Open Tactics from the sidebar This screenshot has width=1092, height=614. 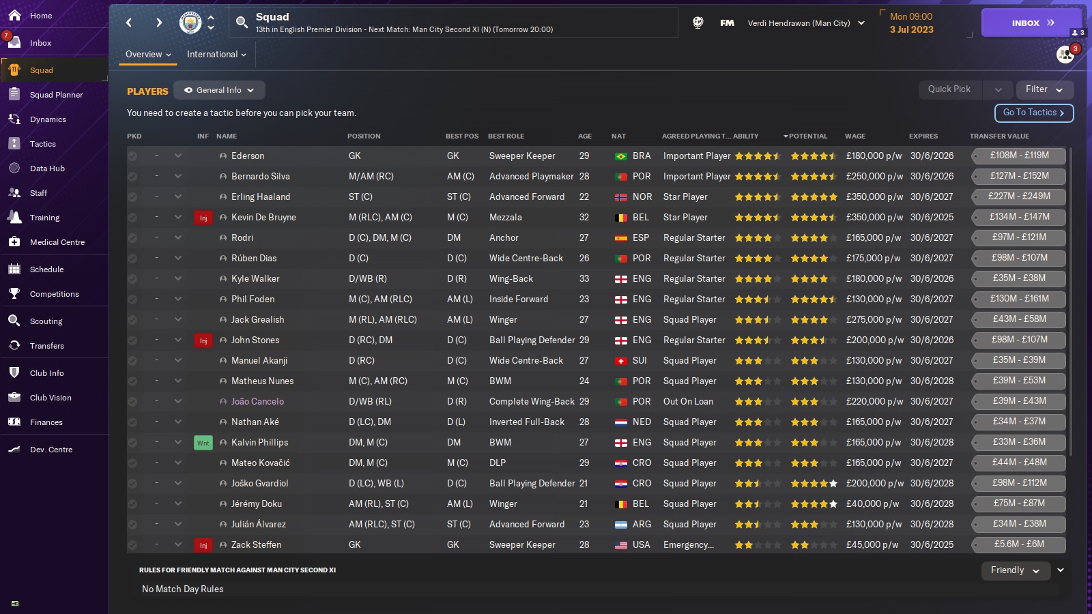click(x=42, y=144)
